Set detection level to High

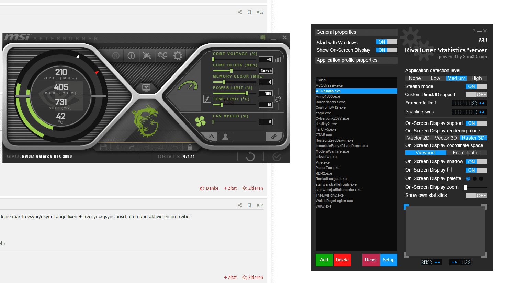tap(476, 78)
